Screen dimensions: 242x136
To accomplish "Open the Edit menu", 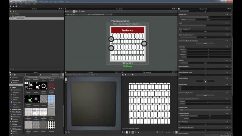I will 16,4.
